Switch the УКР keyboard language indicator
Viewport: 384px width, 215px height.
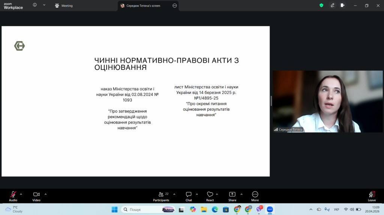pos(337,209)
